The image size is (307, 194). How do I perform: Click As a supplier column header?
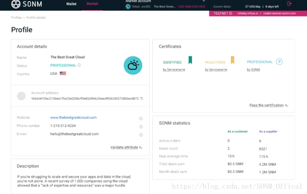[268, 132]
